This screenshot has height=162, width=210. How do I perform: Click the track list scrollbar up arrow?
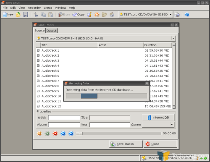coord(174,44)
